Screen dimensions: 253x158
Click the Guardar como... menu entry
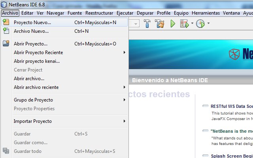[x=64, y=143]
